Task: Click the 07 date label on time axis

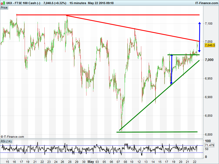Action: (x=118, y=162)
